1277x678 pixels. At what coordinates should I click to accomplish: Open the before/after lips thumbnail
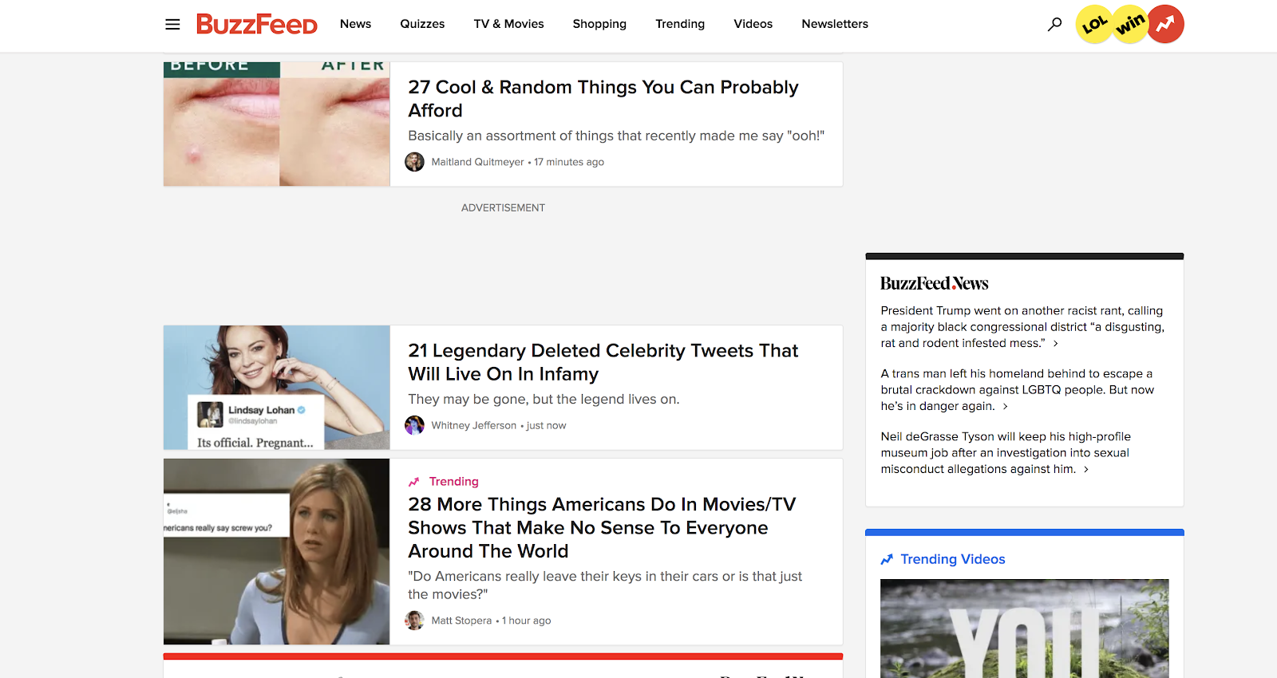pos(277,124)
